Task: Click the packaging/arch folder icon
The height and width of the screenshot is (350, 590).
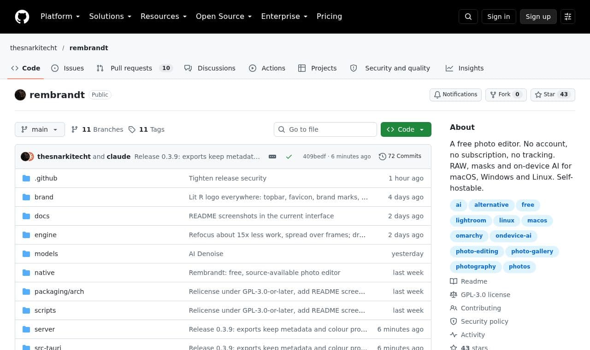Action: (26, 292)
